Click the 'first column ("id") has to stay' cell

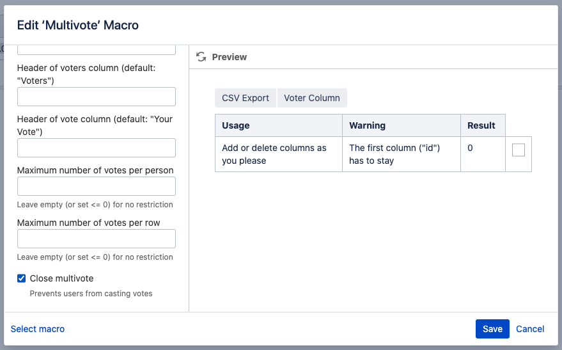pyautogui.click(x=401, y=154)
